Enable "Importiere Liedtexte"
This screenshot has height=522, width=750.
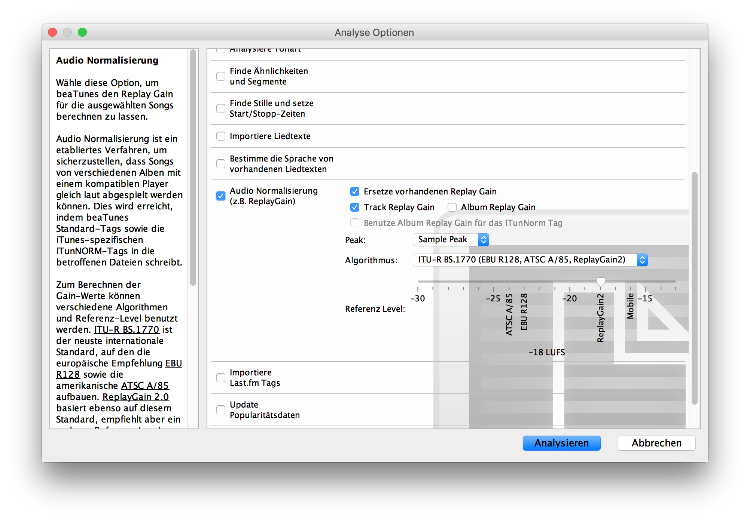click(x=221, y=136)
